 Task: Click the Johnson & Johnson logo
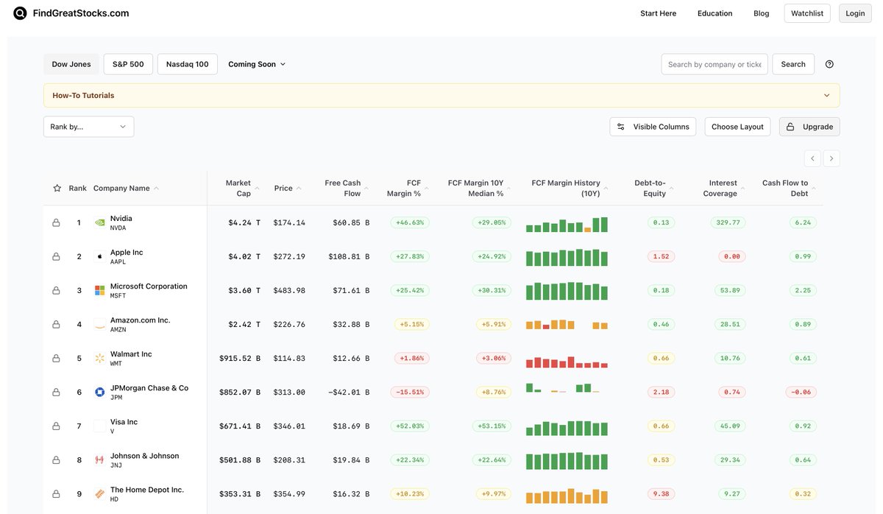100,460
